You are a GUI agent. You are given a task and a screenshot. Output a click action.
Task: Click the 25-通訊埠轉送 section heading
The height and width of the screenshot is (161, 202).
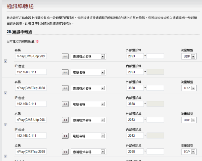pyautogui.click(x=20, y=32)
